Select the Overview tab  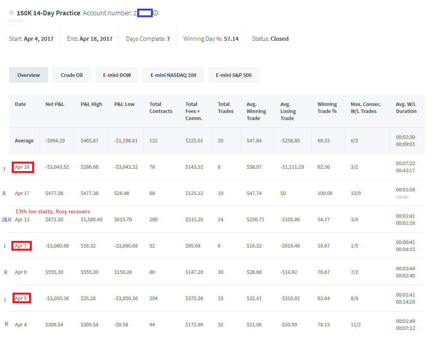(29, 75)
